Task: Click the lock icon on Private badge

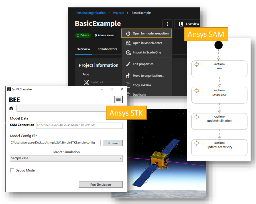Action: 78,35
